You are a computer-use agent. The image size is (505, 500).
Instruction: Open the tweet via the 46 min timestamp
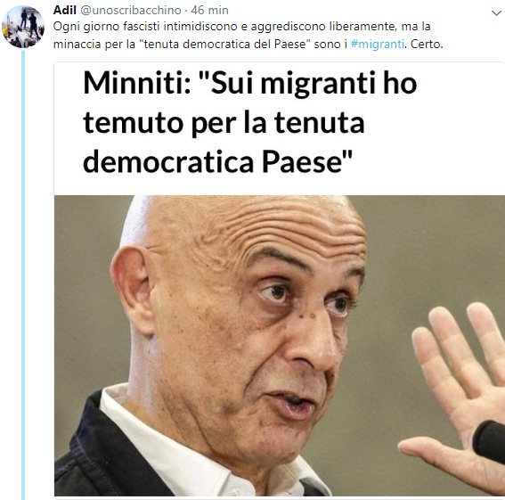pos(209,11)
